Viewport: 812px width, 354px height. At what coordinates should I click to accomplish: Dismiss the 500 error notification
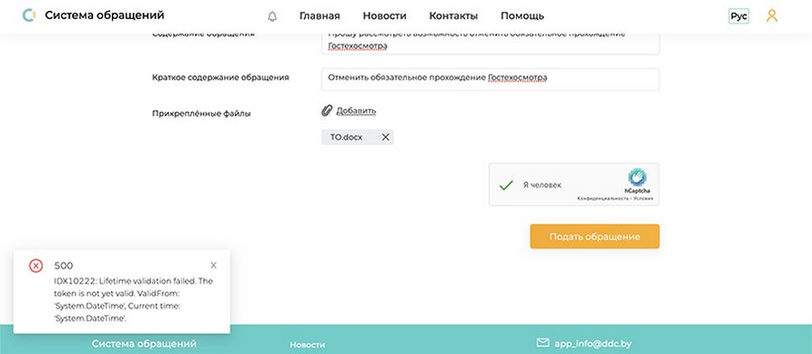tap(214, 265)
